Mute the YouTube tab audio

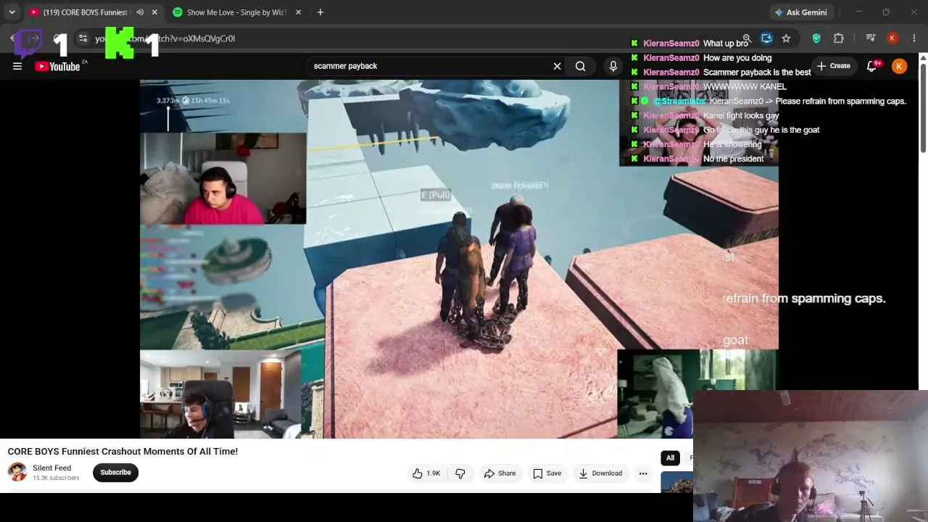(x=140, y=12)
